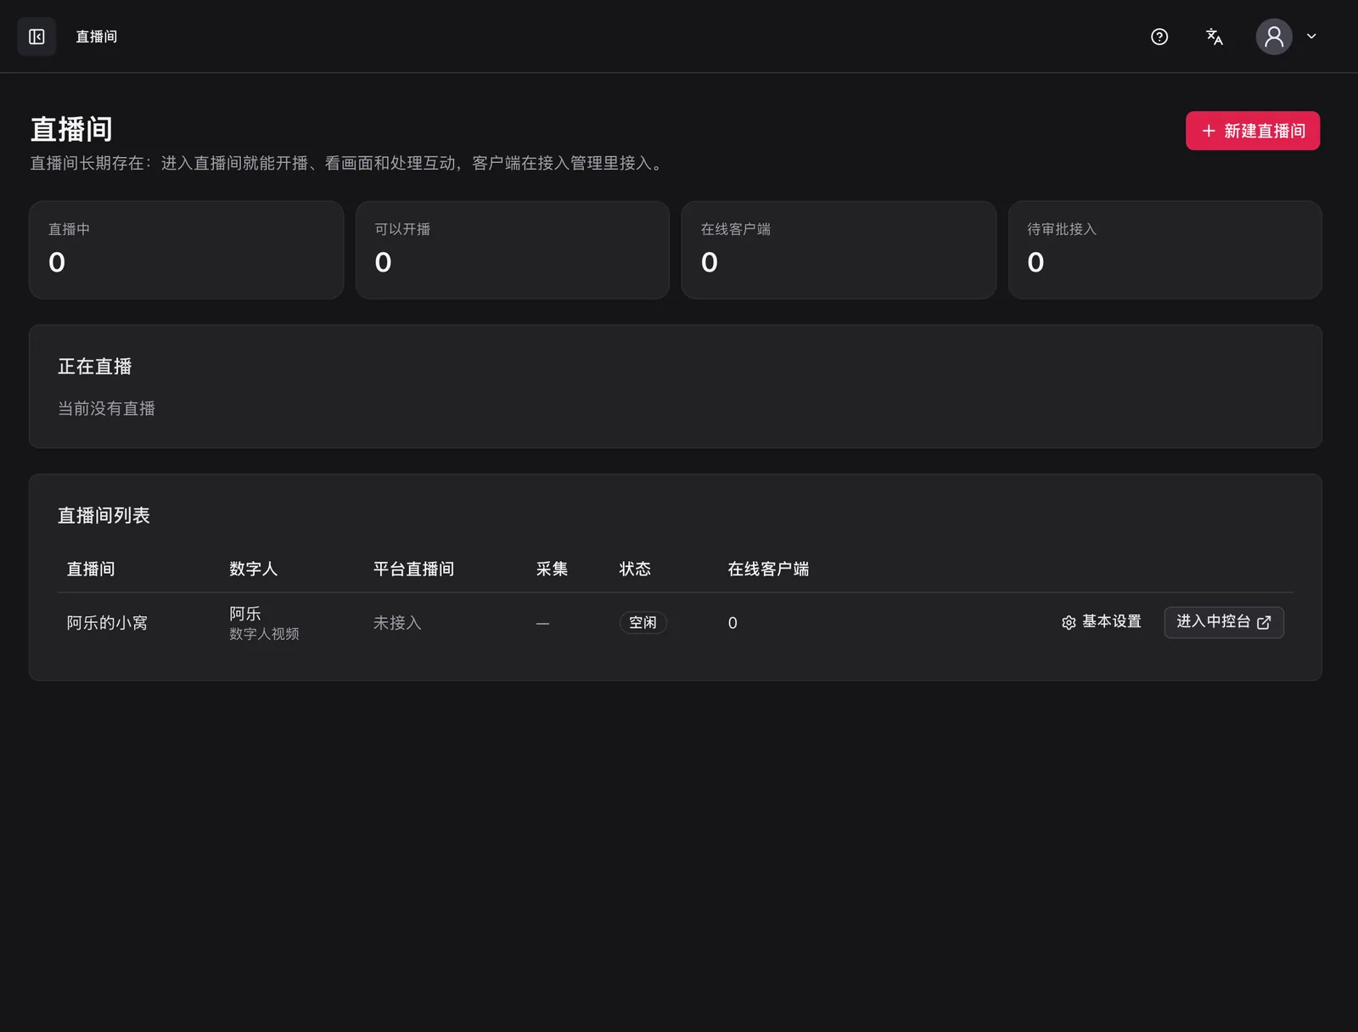Click the 阿乐 digital human name
Screen dimensions: 1358x1032
pyautogui.click(x=245, y=613)
